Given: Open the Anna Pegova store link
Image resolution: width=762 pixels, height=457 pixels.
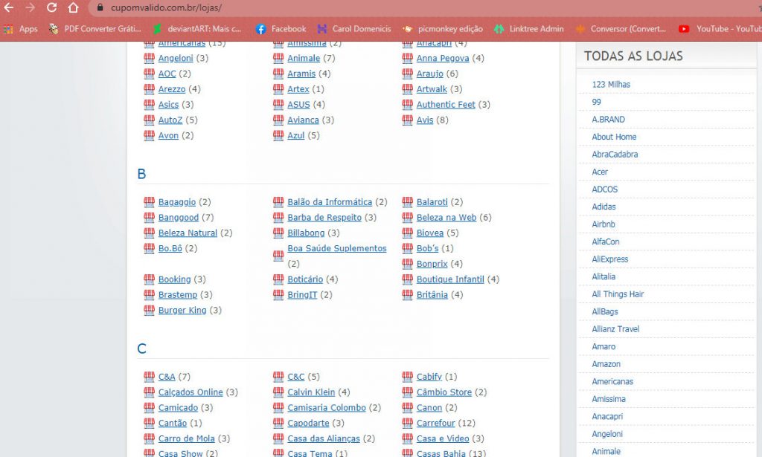Looking at the screenshot, I should point(443,58).
